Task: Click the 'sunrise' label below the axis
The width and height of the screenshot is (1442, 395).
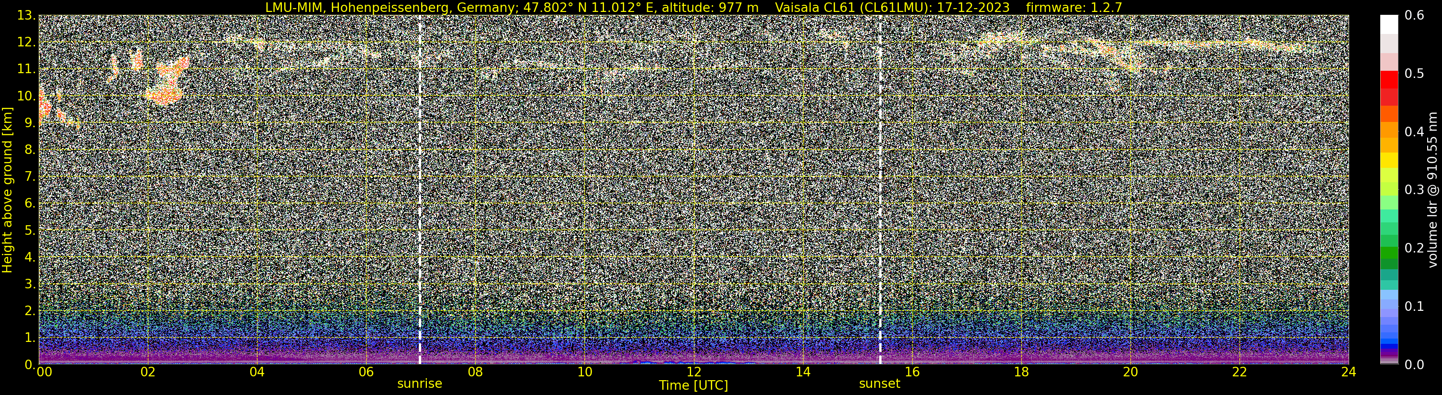Action: click(420, 384)
